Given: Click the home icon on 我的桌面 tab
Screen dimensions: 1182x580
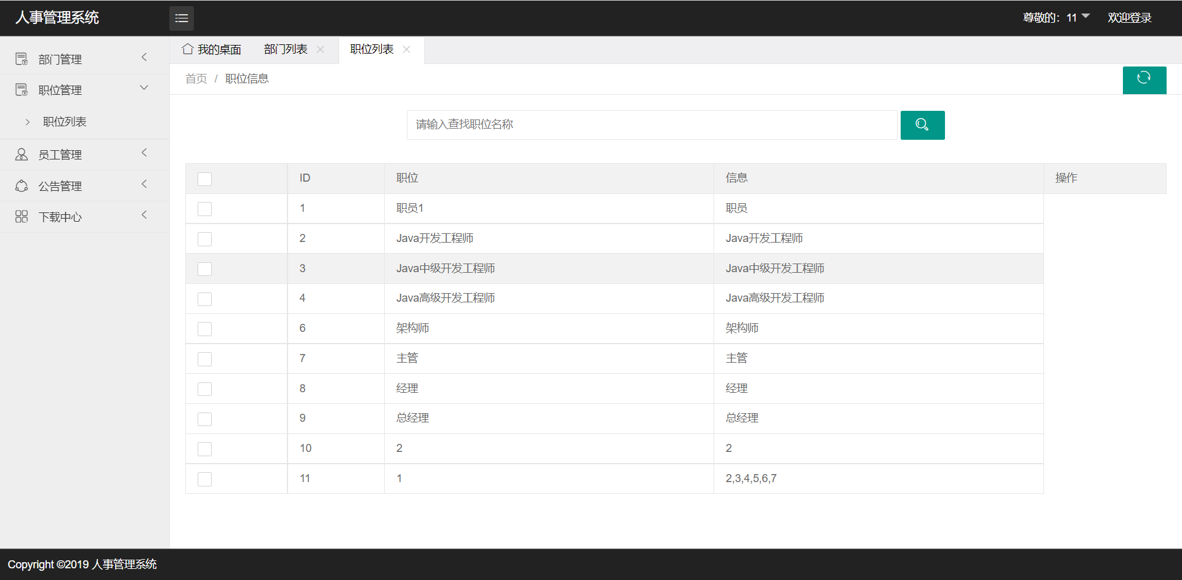Looking at the screenshot, I should click(188, 49).
